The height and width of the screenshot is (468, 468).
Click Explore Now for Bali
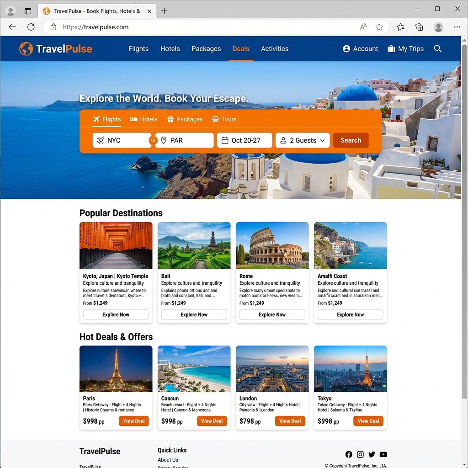click(194, 314)
